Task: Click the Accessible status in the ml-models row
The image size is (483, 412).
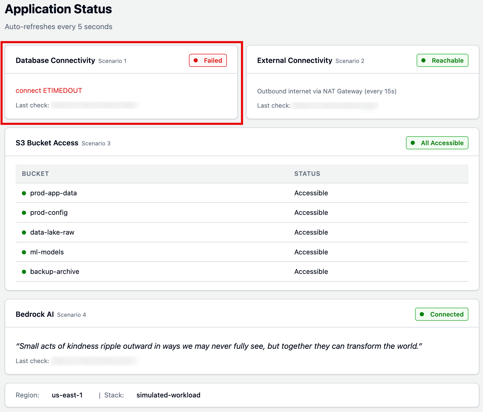Action: (x=311, y=252)
